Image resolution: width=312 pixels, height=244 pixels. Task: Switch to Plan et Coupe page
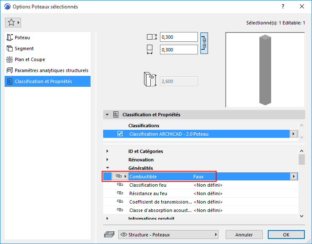pos(29,59)
